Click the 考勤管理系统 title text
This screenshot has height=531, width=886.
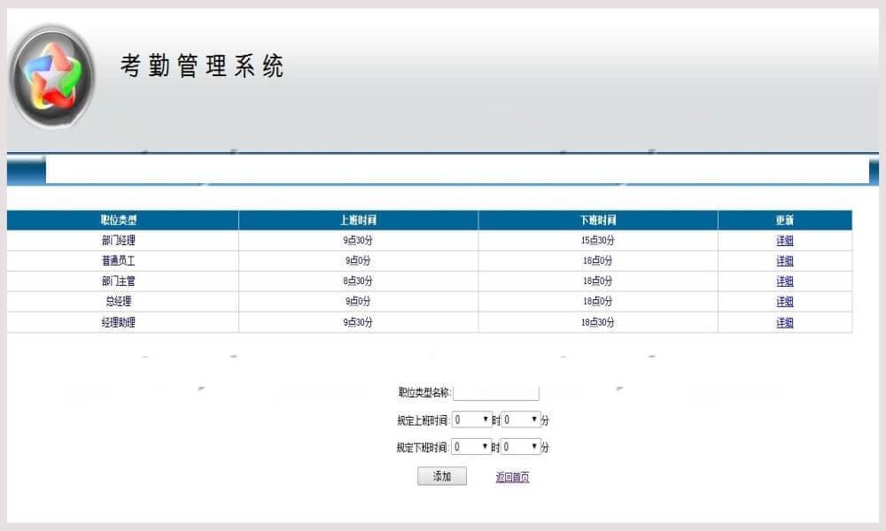click(x=202, y=65)
